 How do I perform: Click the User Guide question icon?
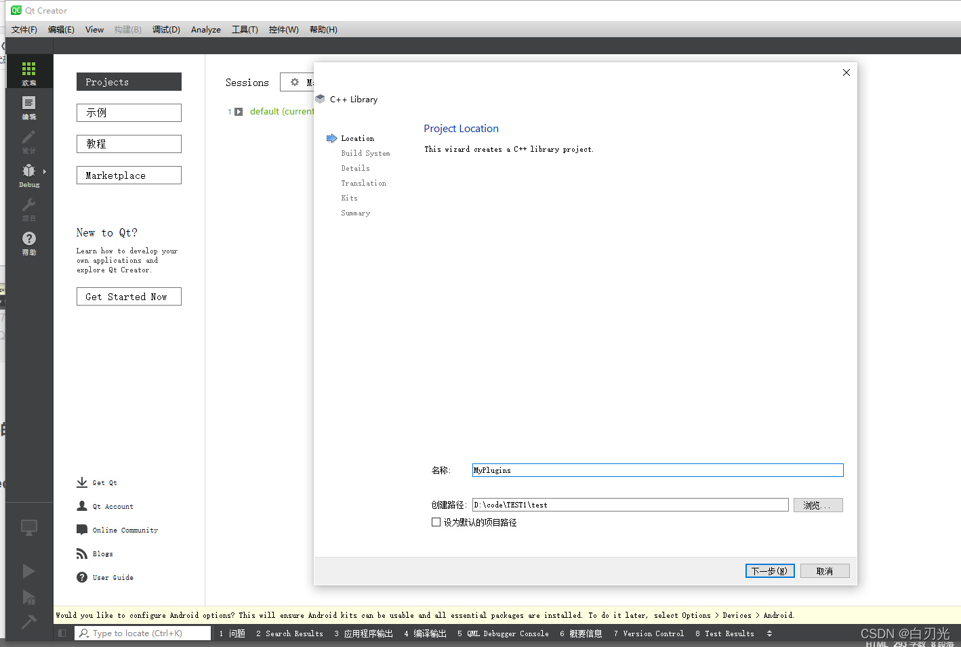pos(82,577)
